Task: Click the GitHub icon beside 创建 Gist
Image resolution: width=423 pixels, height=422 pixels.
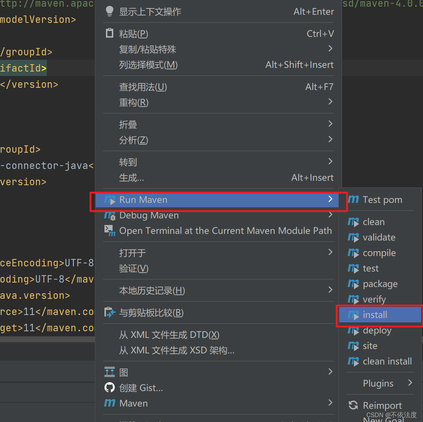Action: click(x=109, y=388)
